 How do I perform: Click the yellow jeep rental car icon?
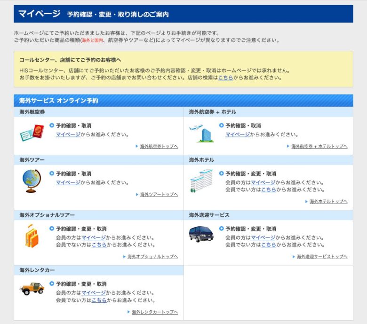32,288
